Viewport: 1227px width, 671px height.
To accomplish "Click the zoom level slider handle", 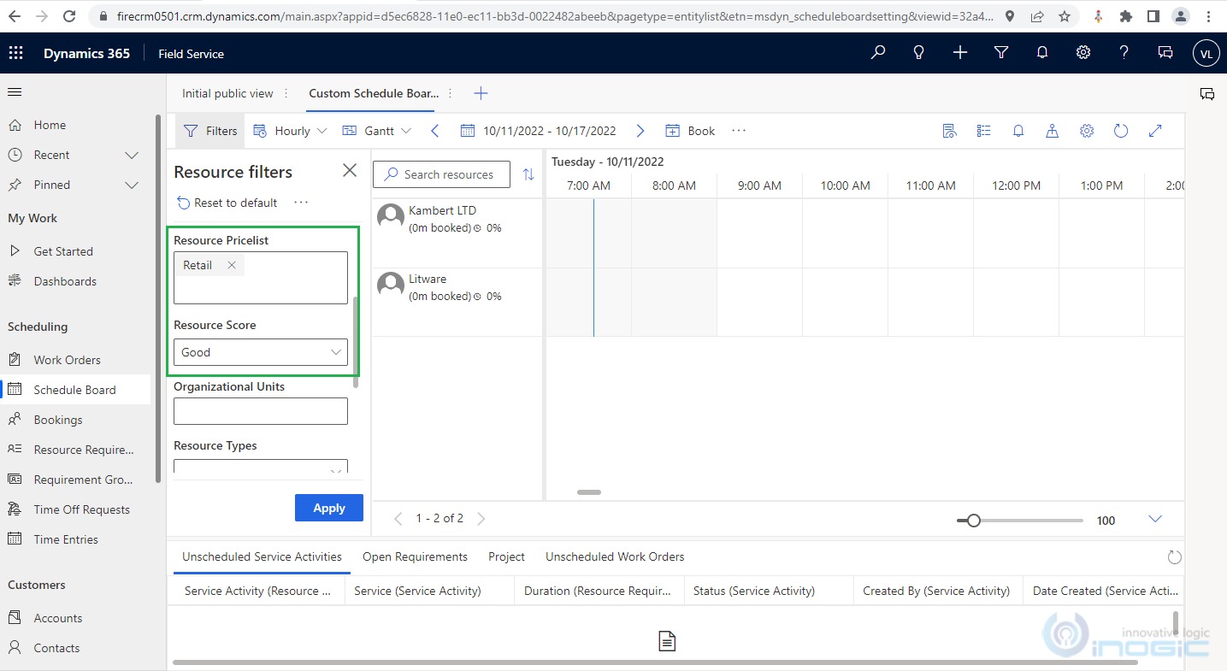I will [x=973, y=521].
